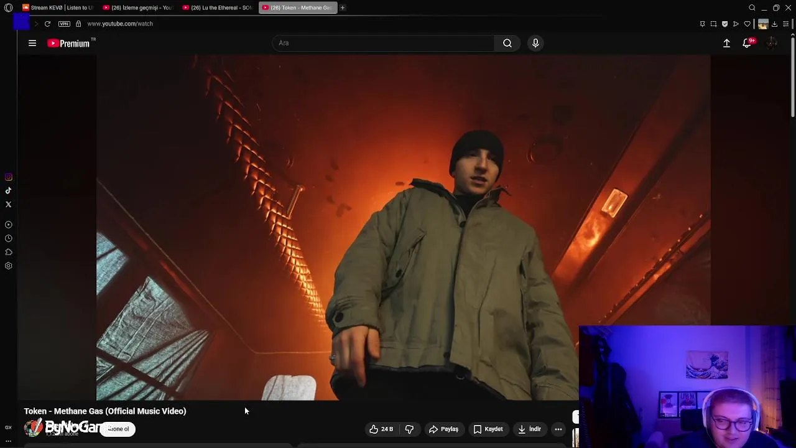This screenshot has width=796, height=448.
Task: Open Easy Setup sliders icon
Action: coord(786,24)
